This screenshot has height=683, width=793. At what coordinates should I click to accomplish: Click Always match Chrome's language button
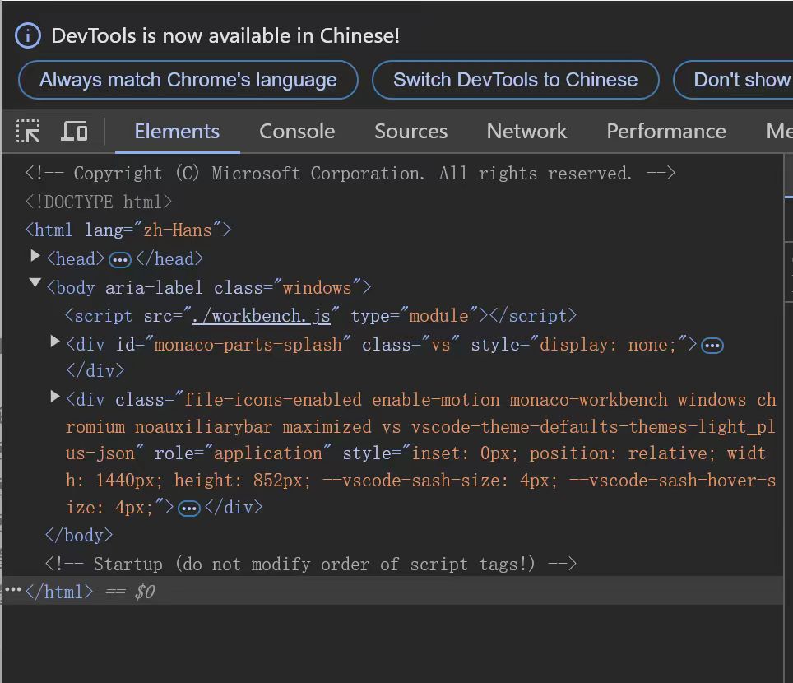[x=188, y=80]
